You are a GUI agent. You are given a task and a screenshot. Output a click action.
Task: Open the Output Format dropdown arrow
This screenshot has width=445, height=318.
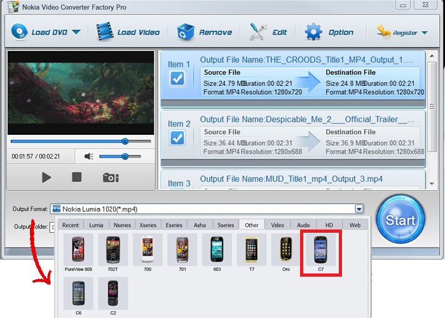[x=359, y=209]
